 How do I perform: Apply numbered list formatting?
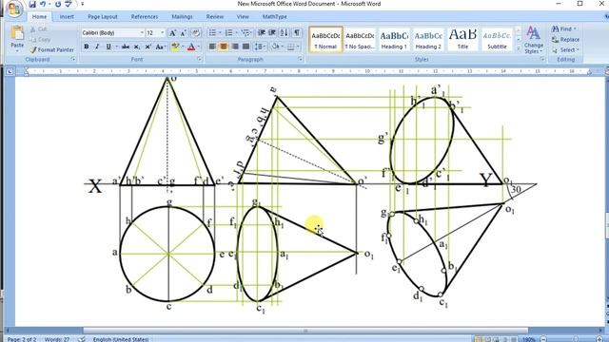coord(228,33)
